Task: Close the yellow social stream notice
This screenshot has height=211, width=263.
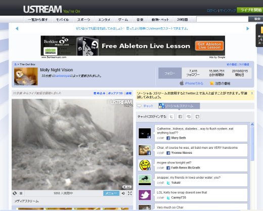Action: (x=252, y=93)
